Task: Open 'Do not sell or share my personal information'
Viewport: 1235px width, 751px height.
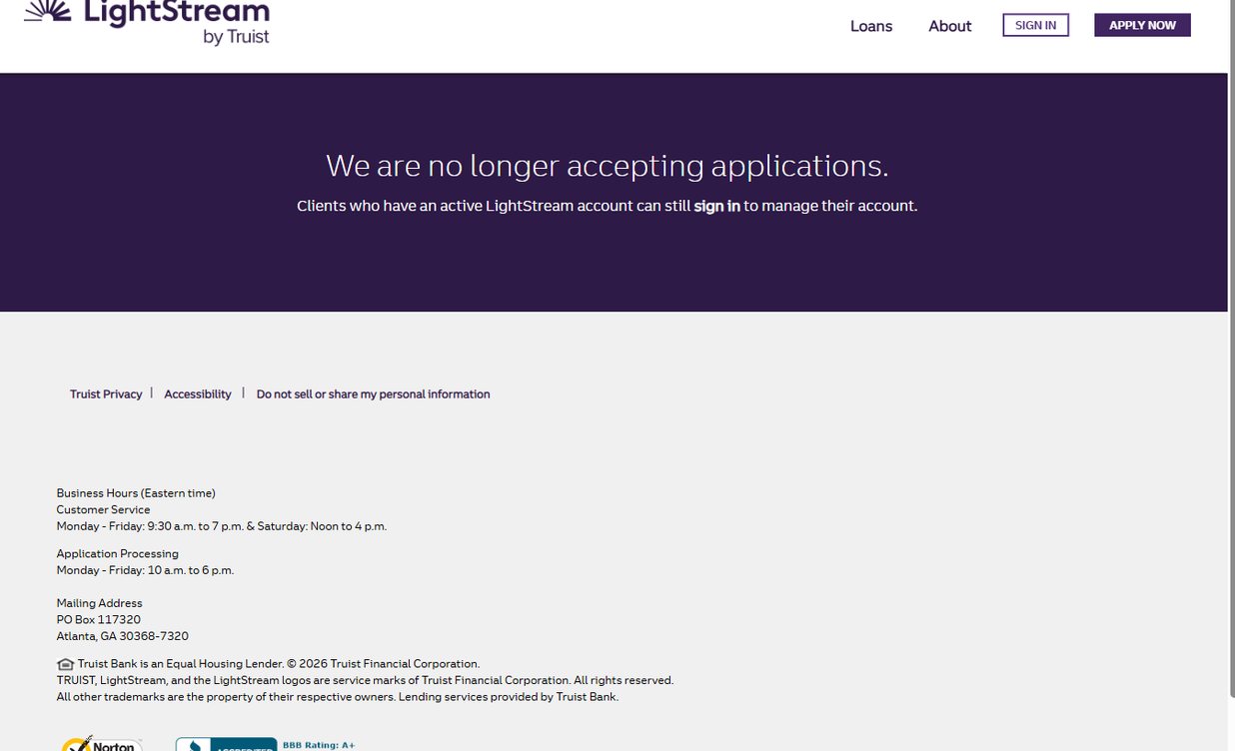Action: coord(374,394)
